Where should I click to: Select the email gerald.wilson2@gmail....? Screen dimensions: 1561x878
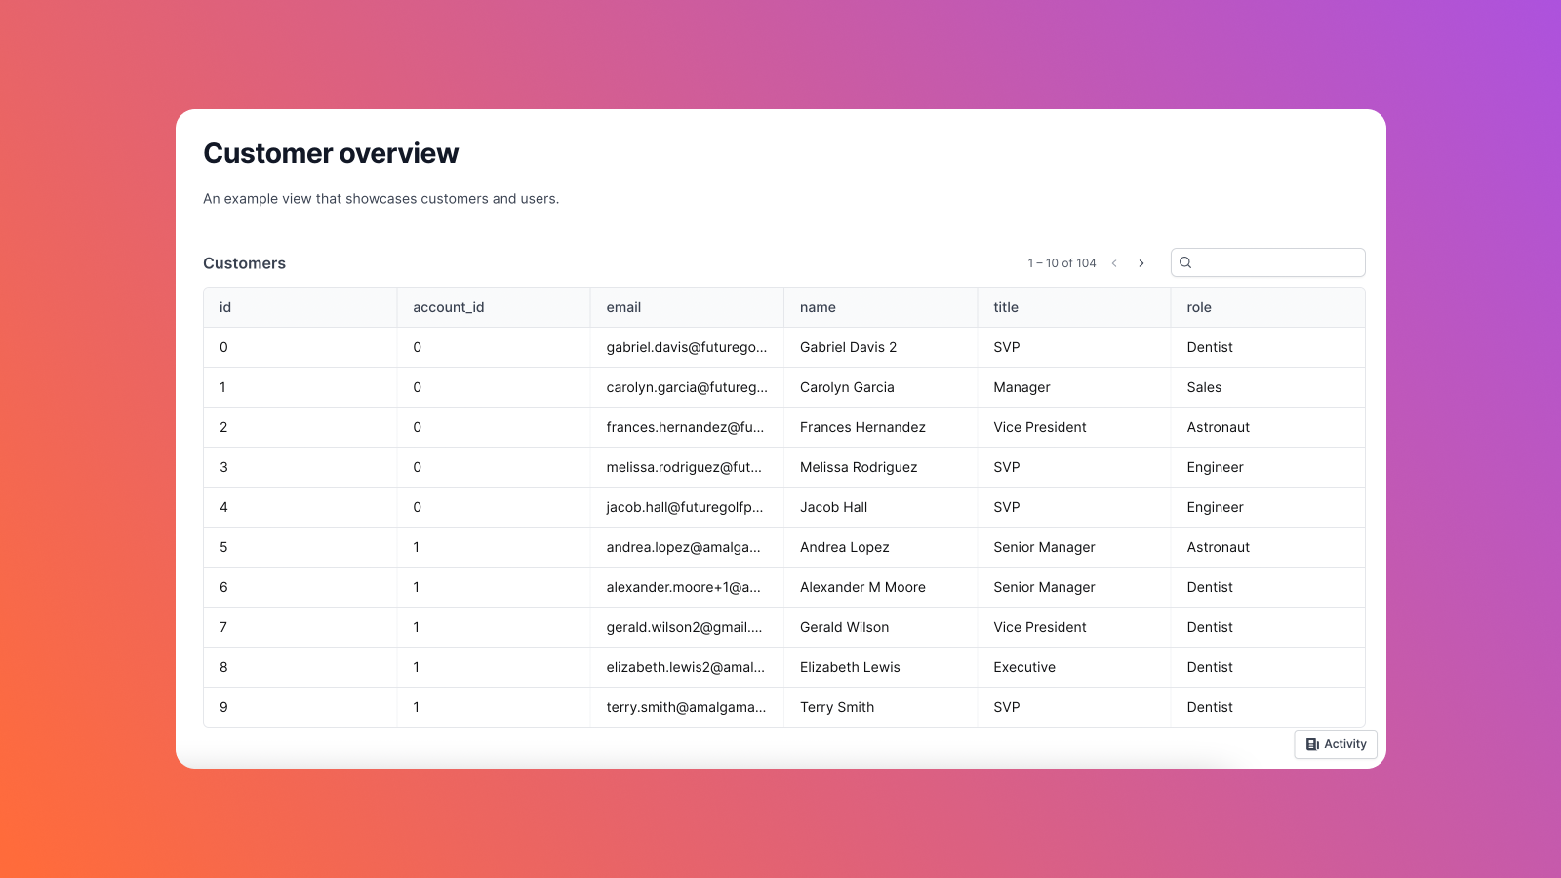tap(684, 627)
